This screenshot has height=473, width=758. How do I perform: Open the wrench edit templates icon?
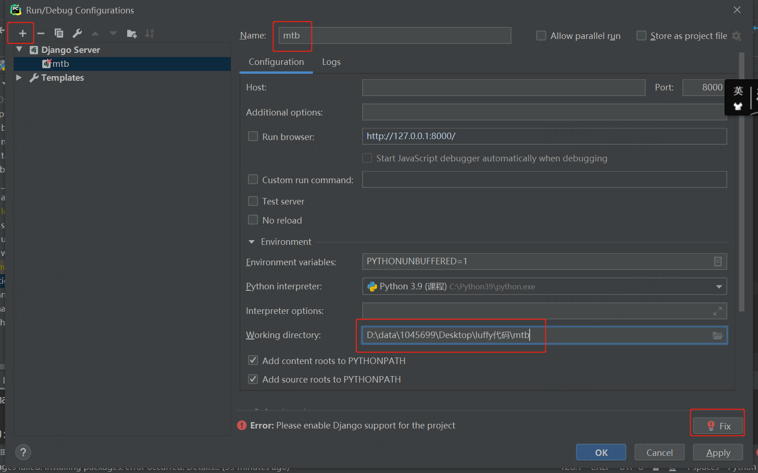pyautogui.click(x=77, y=33)
